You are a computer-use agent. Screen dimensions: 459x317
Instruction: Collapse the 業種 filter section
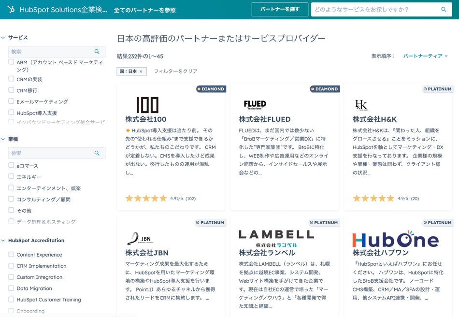(3, 139)
